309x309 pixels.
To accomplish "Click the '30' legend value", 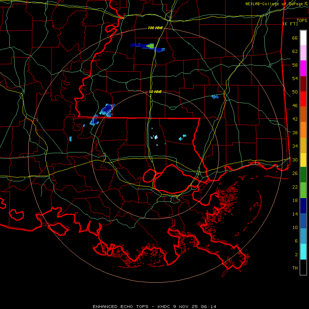I will coord(295,160).
